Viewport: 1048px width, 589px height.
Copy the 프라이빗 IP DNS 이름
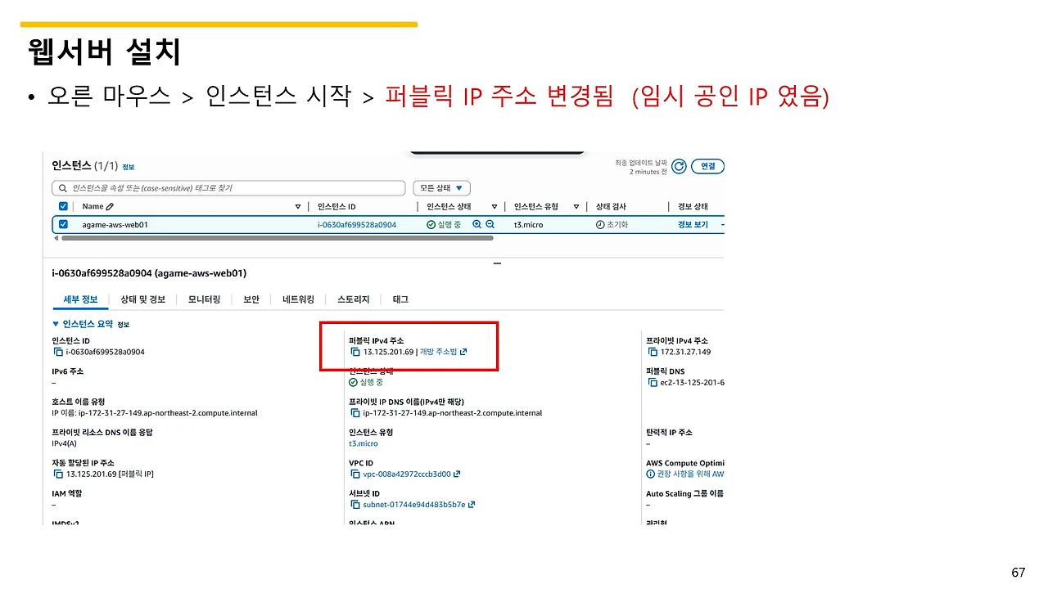pos(354,412)
